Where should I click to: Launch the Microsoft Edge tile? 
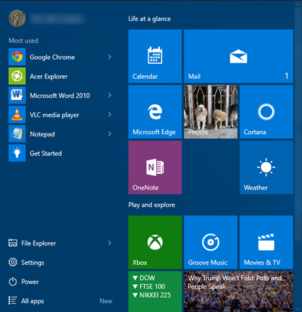click(155, 112)
